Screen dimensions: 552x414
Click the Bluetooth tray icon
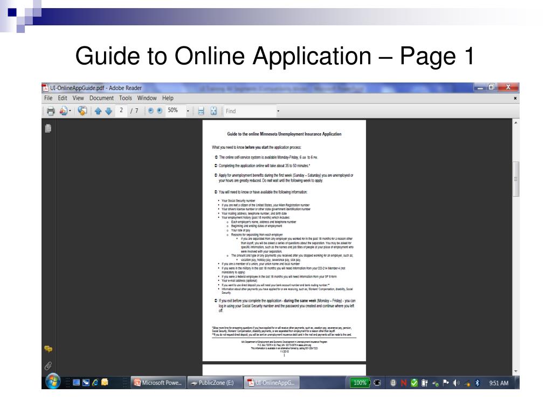click(x=478, y=383)
